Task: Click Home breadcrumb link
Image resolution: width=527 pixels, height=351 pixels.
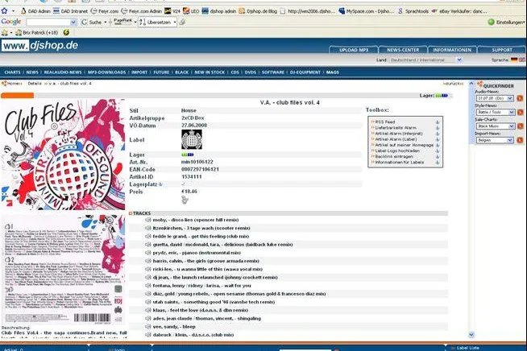Action: [x=12, y=83]
